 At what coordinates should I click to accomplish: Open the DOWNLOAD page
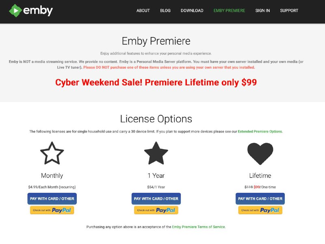[191, 11]
